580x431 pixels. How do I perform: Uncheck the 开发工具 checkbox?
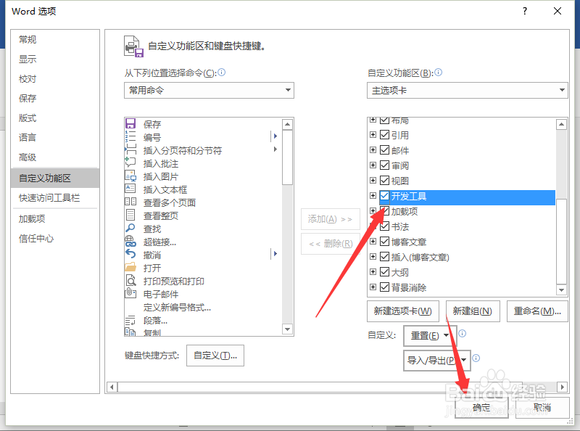pyautogui.click(x=384, y=196)
